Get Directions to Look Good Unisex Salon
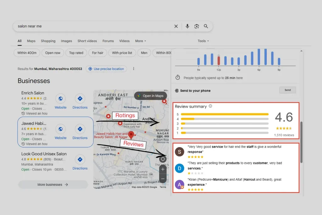Viewport: 322px width, 215px height. [x=80, y=160]
